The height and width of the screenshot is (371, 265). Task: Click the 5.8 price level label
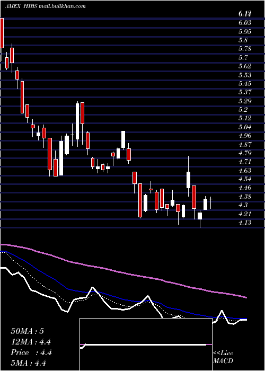(243, 40)
